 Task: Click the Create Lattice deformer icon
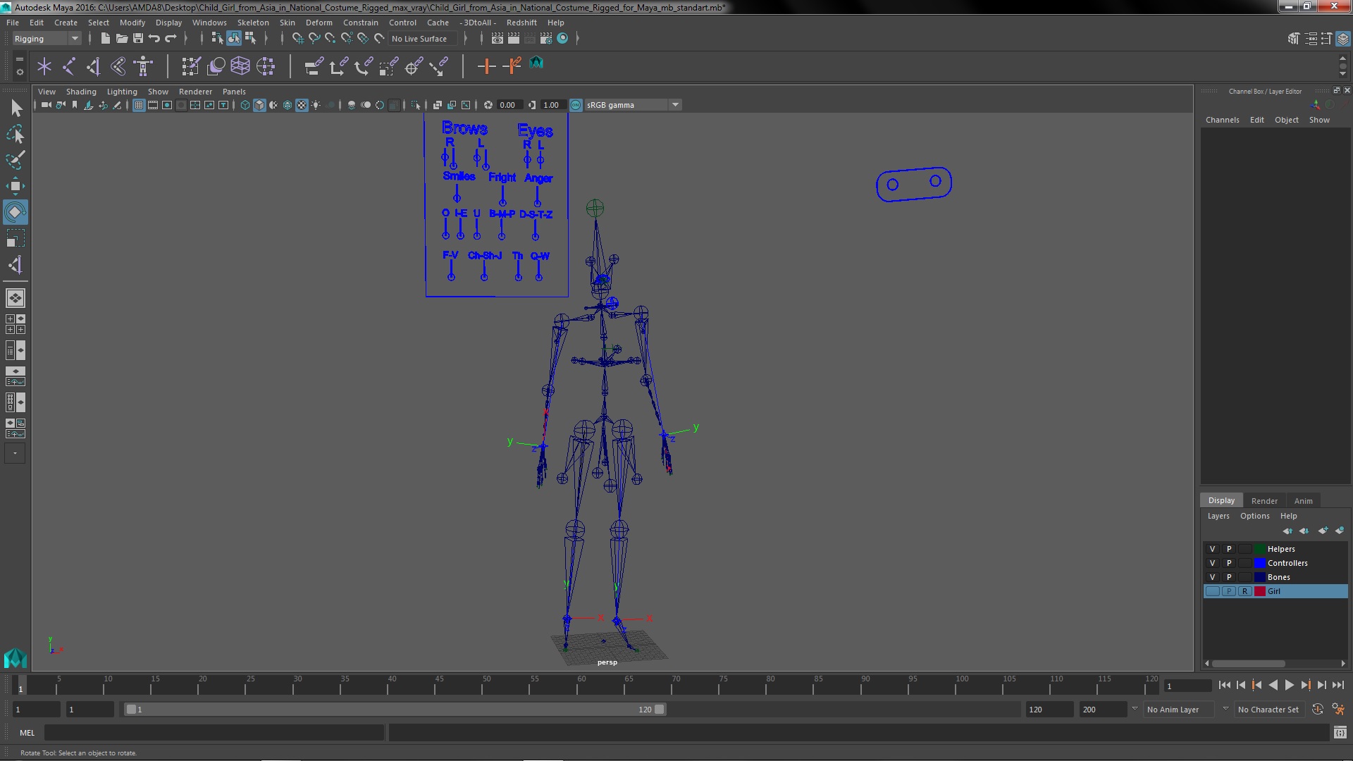(x=240, y=66)
